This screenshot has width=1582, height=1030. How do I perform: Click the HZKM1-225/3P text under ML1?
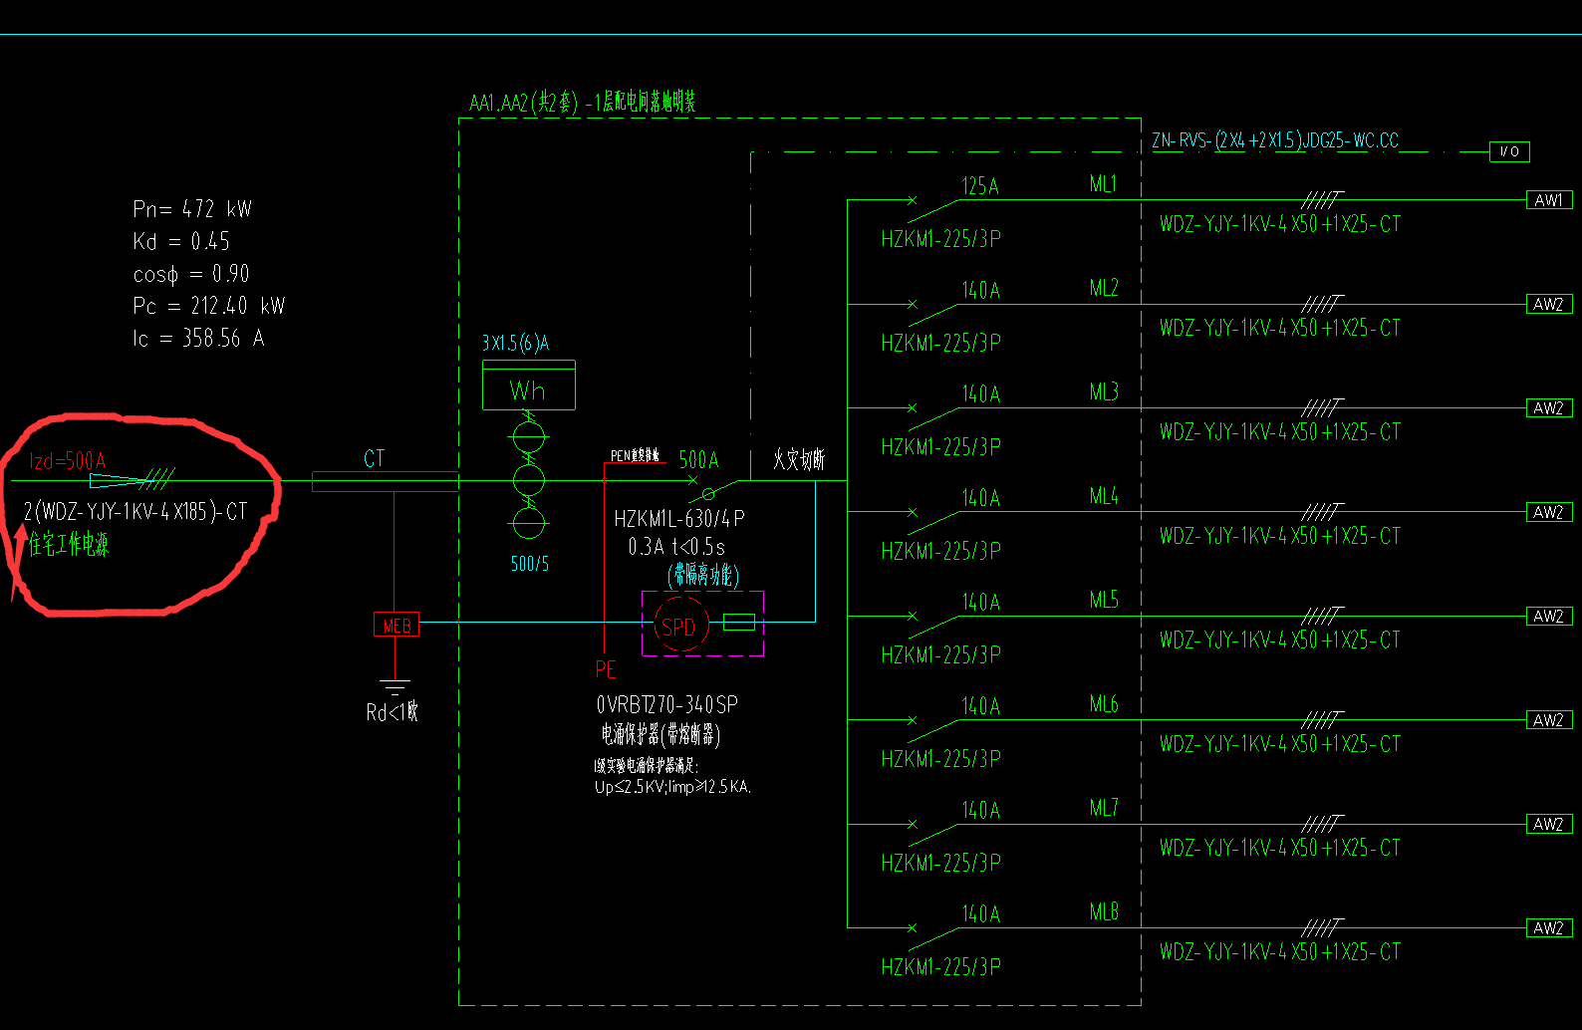pyautogui.click(x=941, y=239)
